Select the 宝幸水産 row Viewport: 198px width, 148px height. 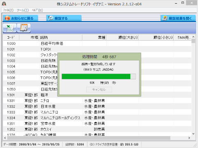[97, 124]
